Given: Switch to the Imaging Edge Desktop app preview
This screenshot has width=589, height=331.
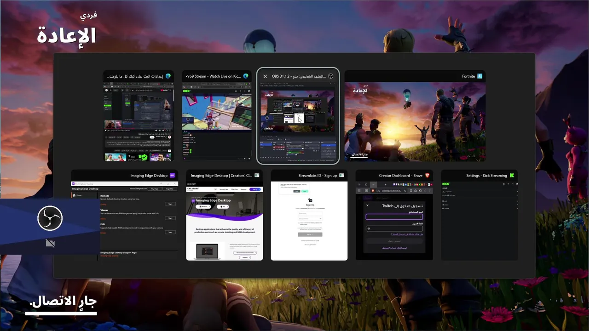Looking at the screenshot, I should (x=124, y=221).
